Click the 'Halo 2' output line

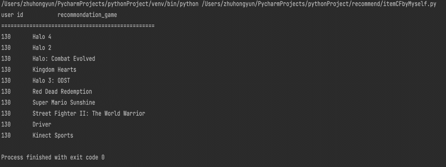(42, 47)
